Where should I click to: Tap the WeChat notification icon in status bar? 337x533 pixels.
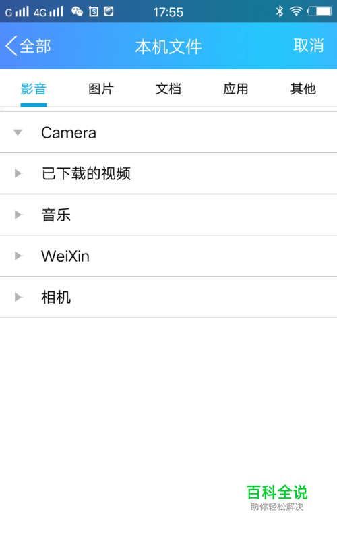click(77, 12)
